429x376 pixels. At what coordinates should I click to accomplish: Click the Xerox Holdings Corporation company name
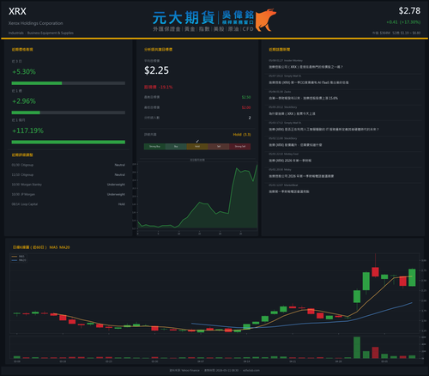click(35, 23)
